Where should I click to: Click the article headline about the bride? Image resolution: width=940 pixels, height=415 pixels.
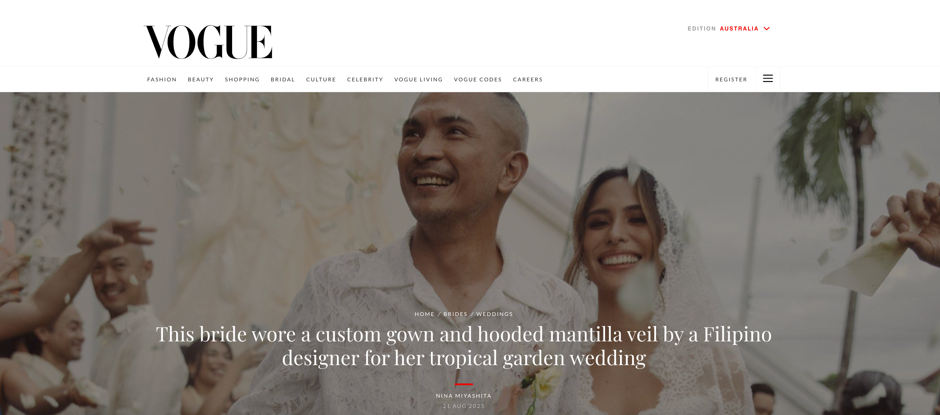tap(464, 346)
